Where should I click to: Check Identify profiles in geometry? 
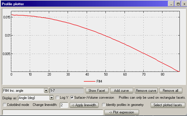point(103,105)
